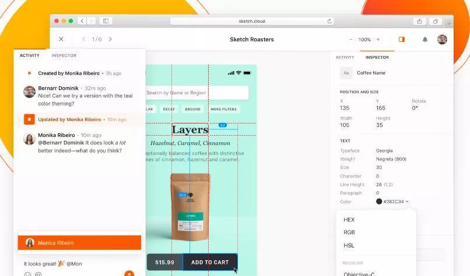The image size is (470, 276).
Task: Go to next artboard arrow
Action: (x=110, y=39)
